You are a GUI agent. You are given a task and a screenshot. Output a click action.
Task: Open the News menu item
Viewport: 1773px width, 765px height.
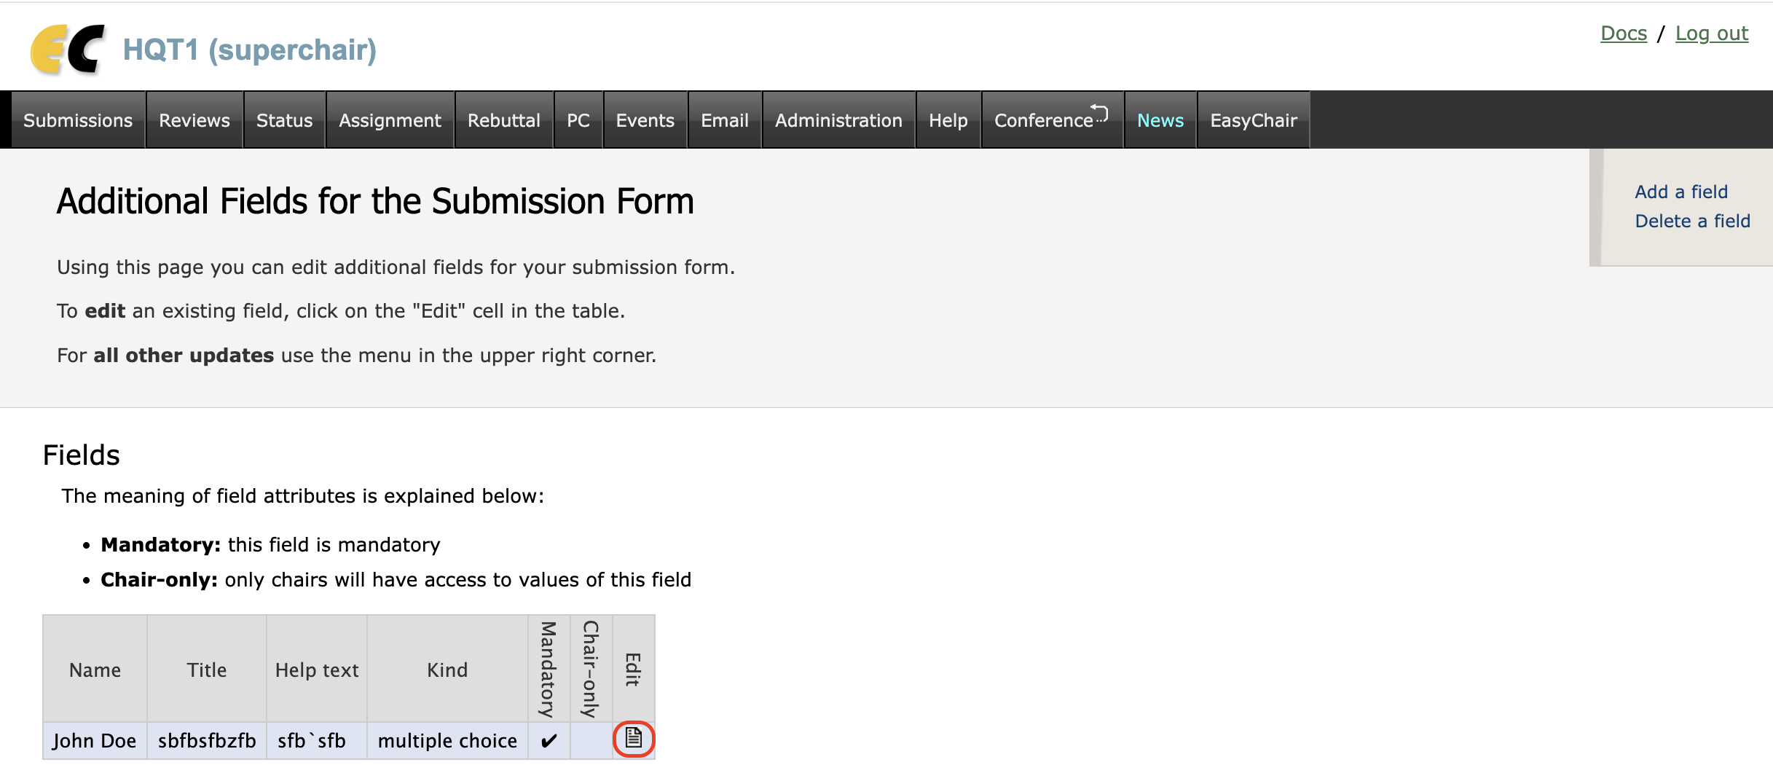pos(1160,120)
